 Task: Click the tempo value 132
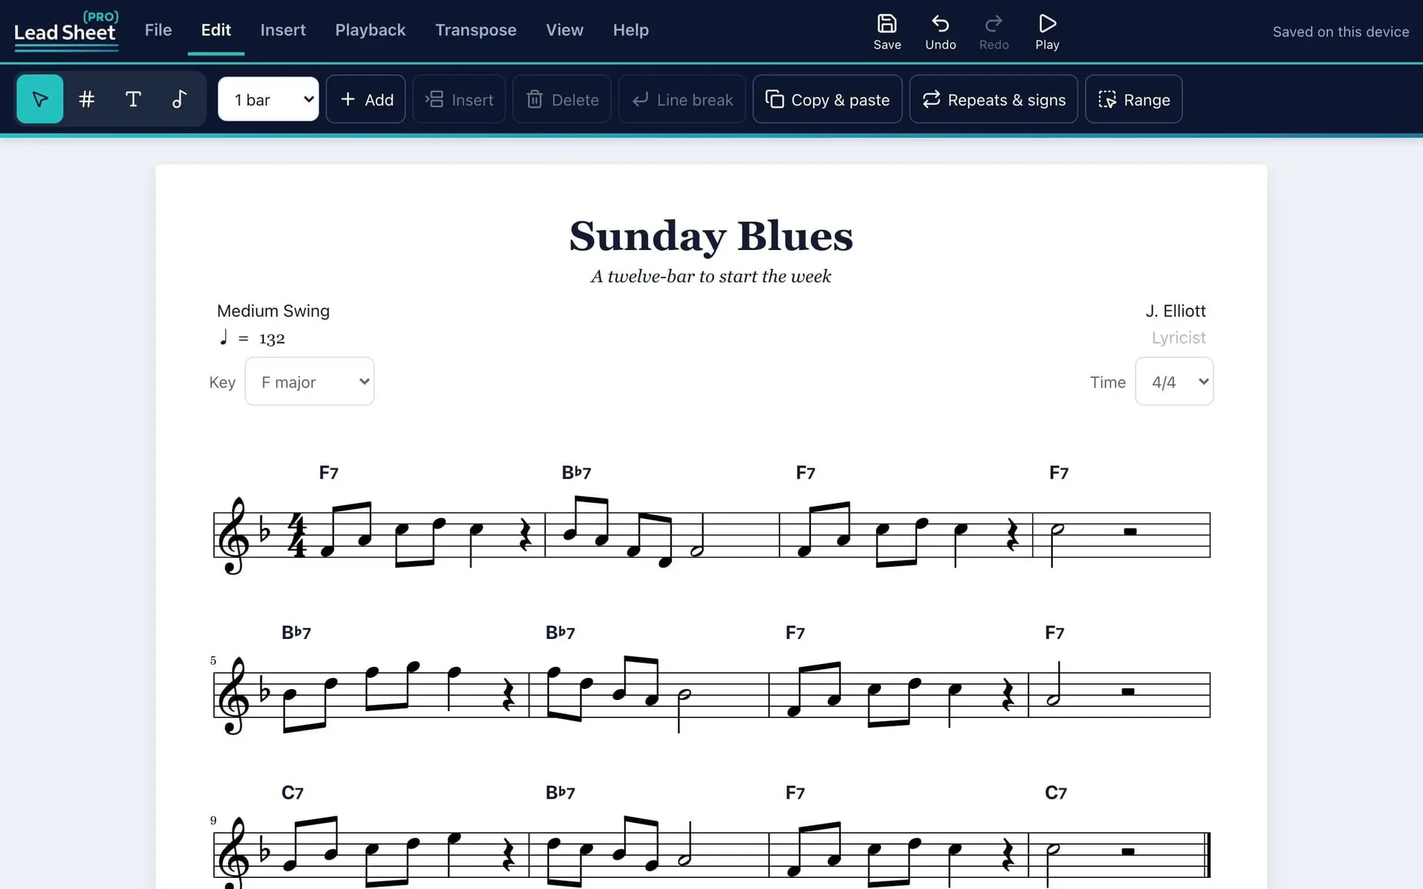pyautogui.click(x=272, y=339)
